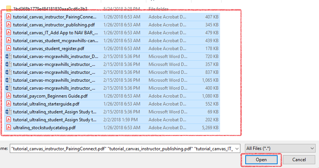Click the 439 KB size cell

click(x=211, y=41)
